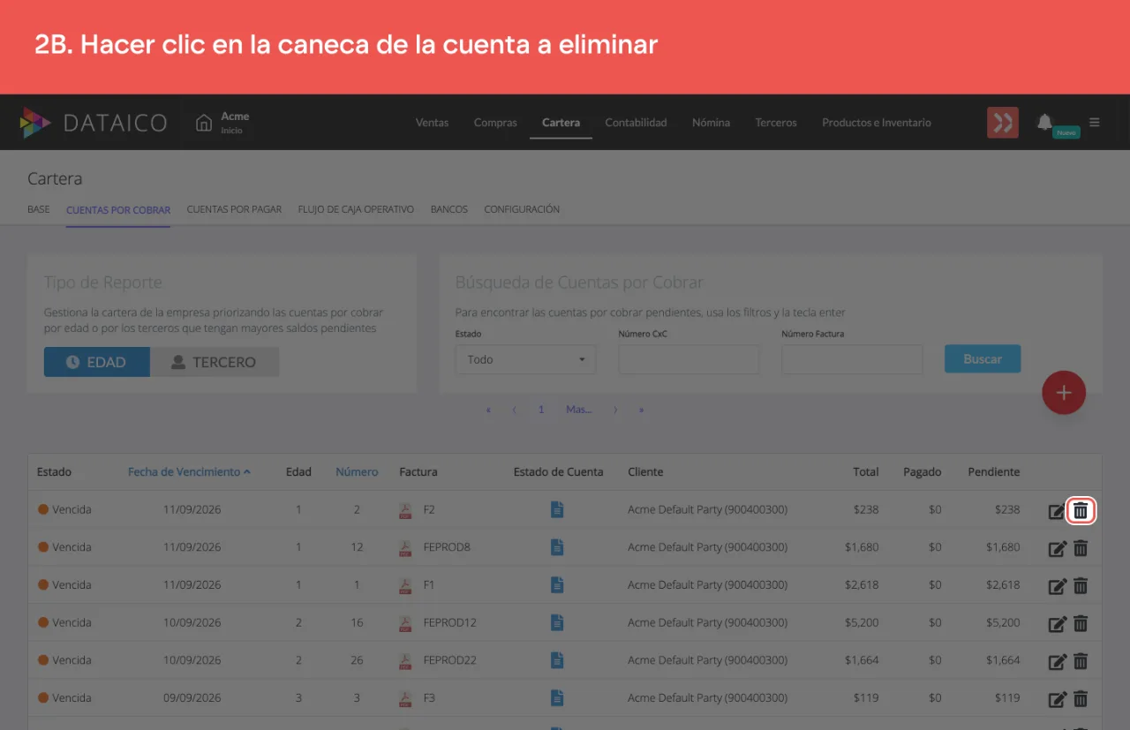
Task: View account statement for FEPROD12
Action: tap(557, 622)
